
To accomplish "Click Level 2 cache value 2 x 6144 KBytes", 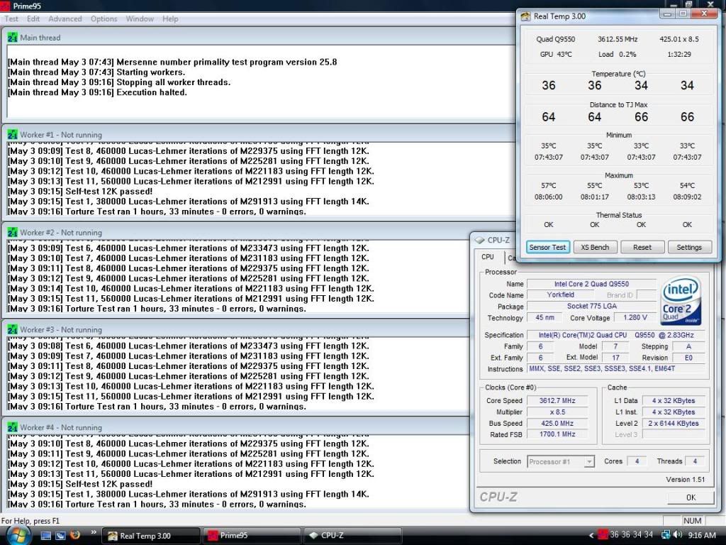I will pyautogui.click(x=674, y=423).
